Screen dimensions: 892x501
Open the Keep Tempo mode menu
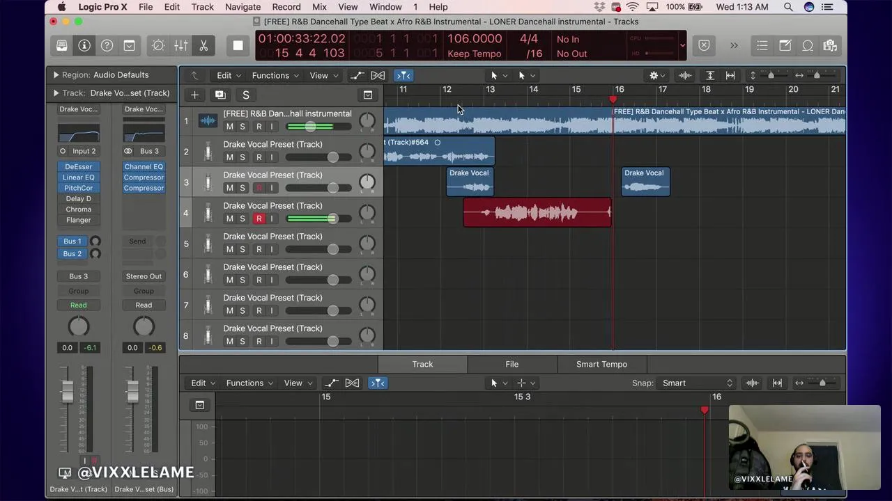[x=474, y=54]
